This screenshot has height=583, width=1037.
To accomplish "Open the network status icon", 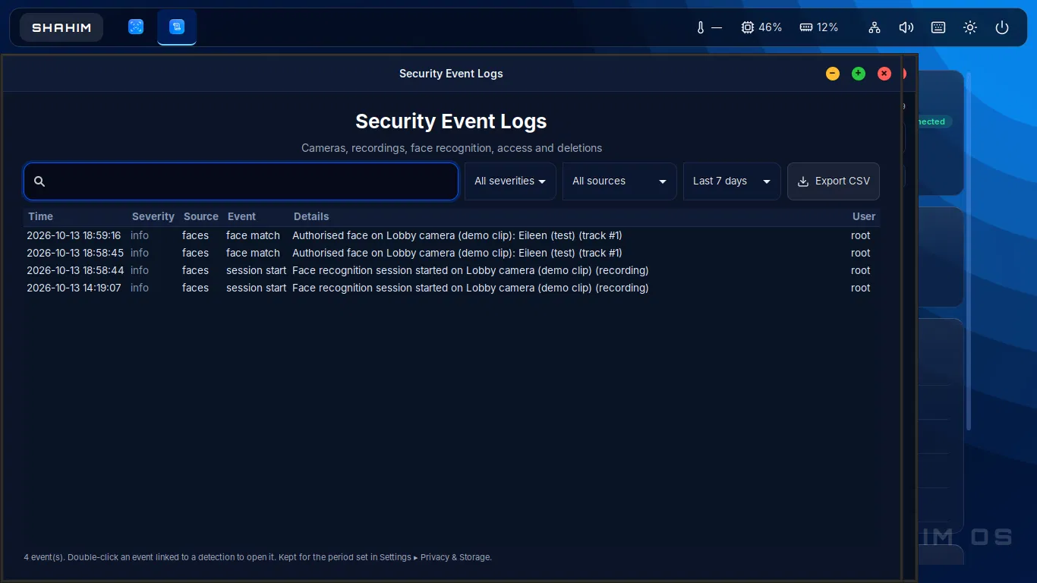I will point(875,27).
